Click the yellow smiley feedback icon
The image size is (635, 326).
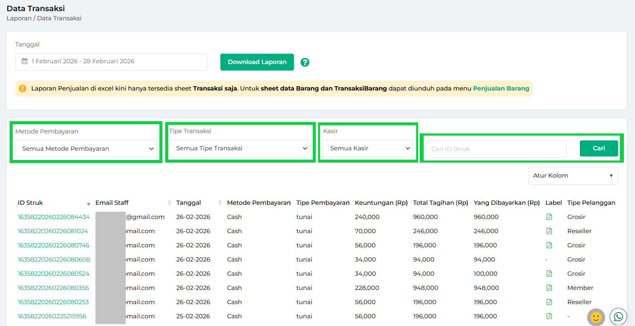pos(596,317)
